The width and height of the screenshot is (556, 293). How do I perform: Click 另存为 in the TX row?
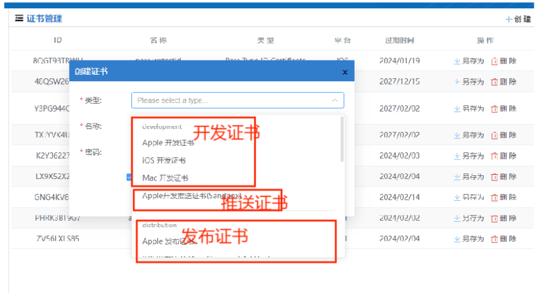pyautogui.click(x=469, y=135)
